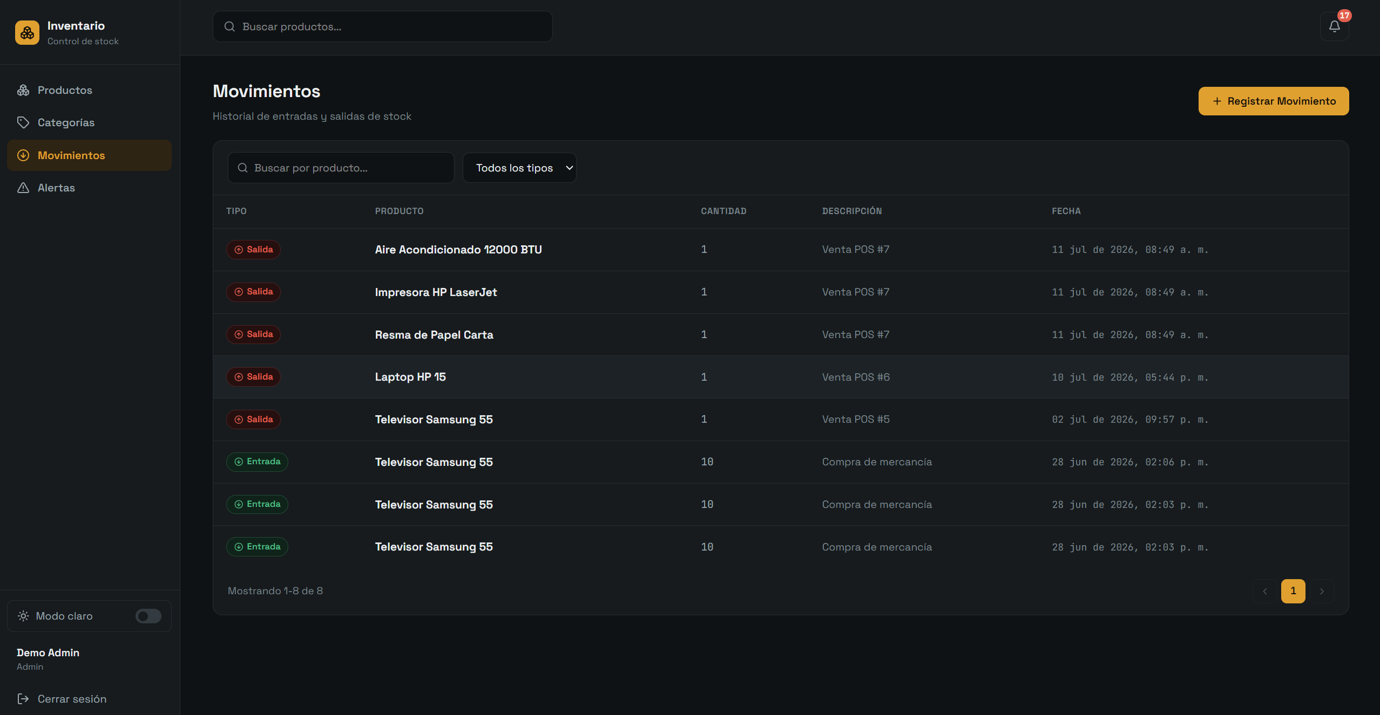Click the sun icon beside Modo claro

[23, 616]
